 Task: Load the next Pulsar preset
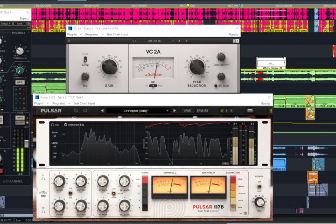pos(175,111)
